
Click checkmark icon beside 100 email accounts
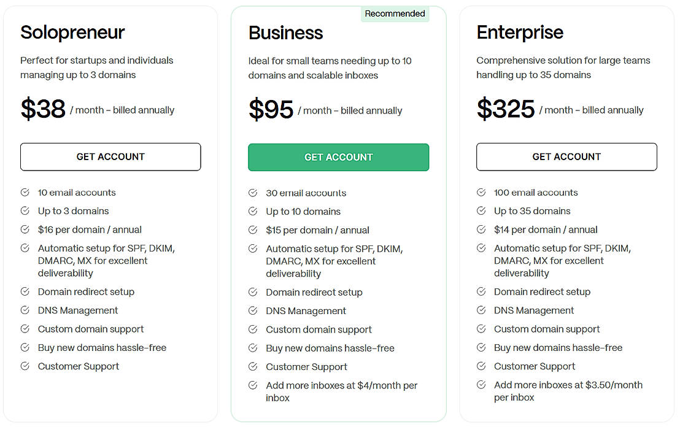[481, 193]
